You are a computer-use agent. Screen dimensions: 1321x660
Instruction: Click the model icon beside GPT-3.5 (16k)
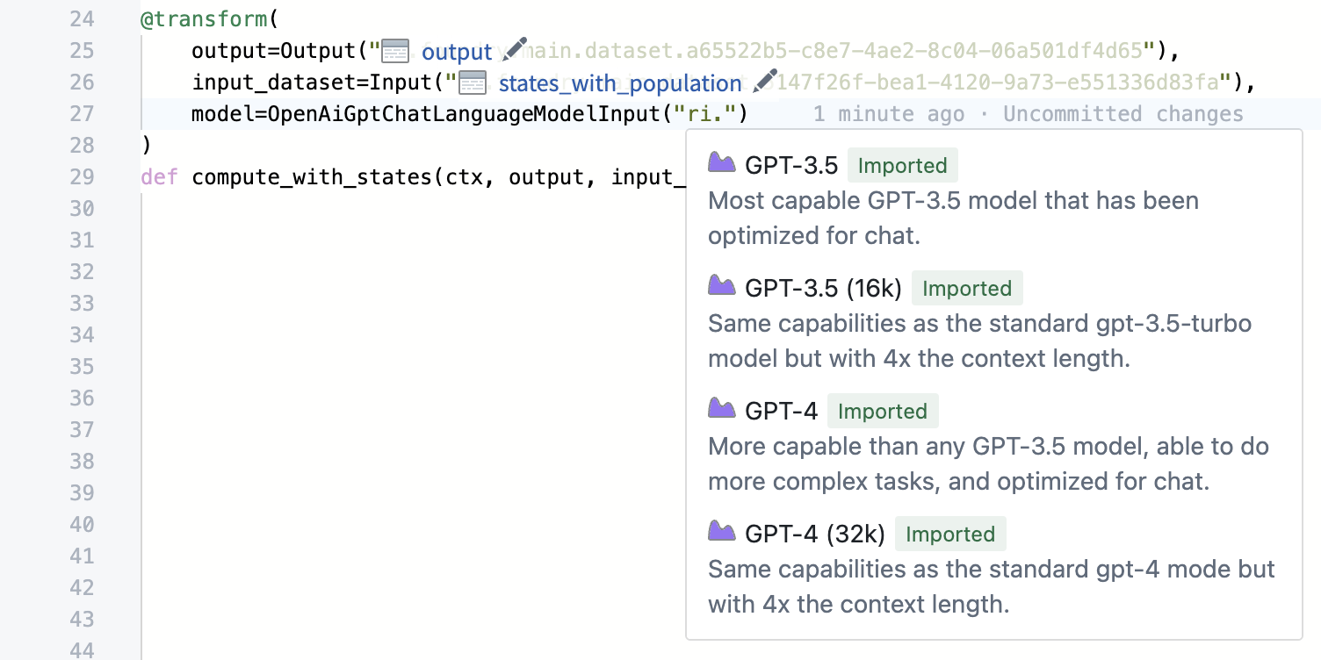point(722,286)
